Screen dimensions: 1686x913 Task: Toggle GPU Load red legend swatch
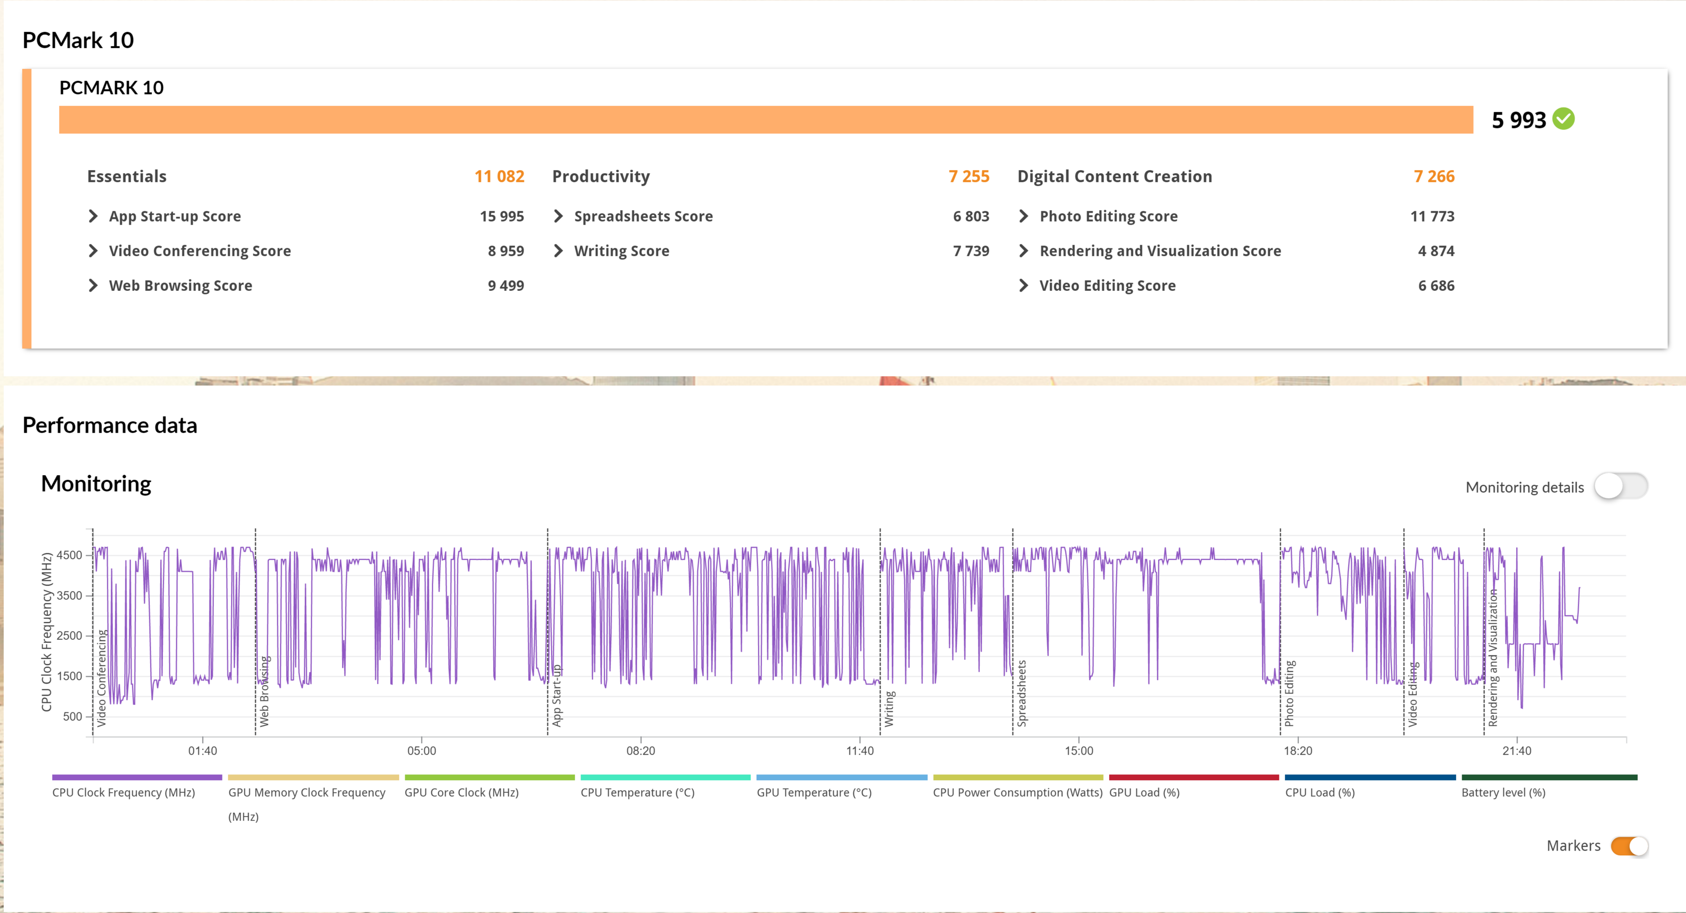pos(1194,778)
